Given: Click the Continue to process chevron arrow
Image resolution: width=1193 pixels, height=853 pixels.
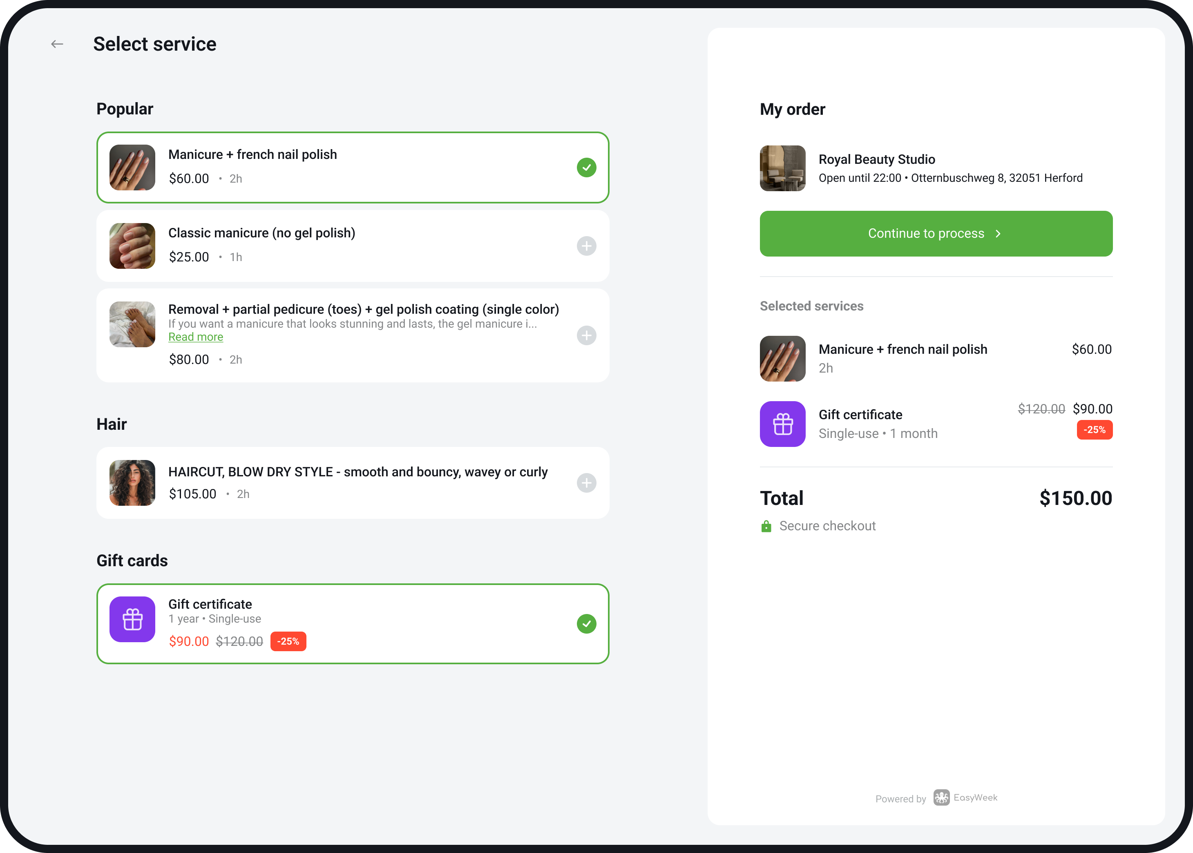Looking at the screenshot, I should [x=998, y=234].
